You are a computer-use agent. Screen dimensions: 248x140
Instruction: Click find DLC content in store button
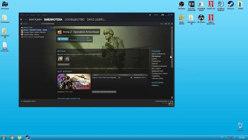pos(104,92)
